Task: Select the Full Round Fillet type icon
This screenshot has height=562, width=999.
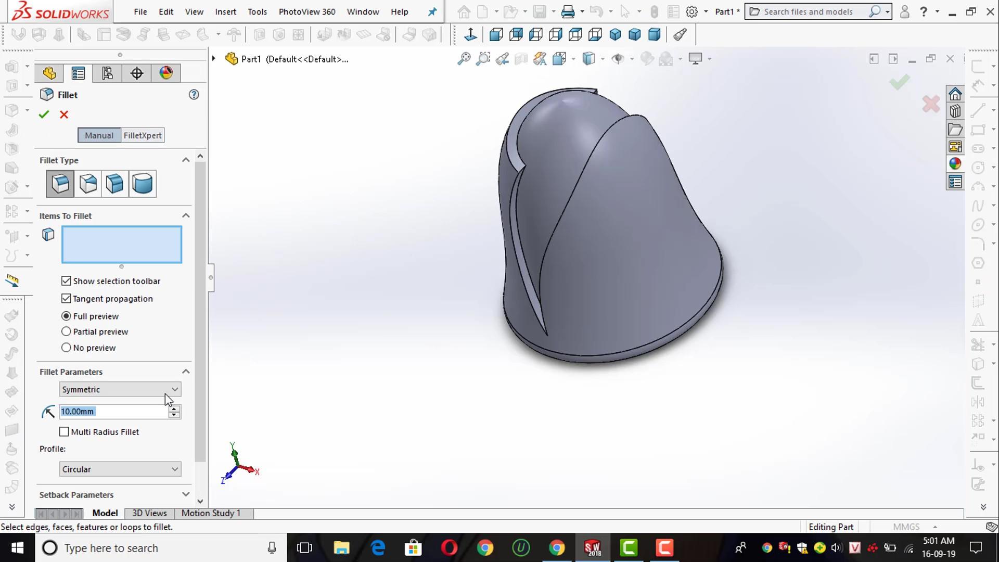Action: coord(143,184)
